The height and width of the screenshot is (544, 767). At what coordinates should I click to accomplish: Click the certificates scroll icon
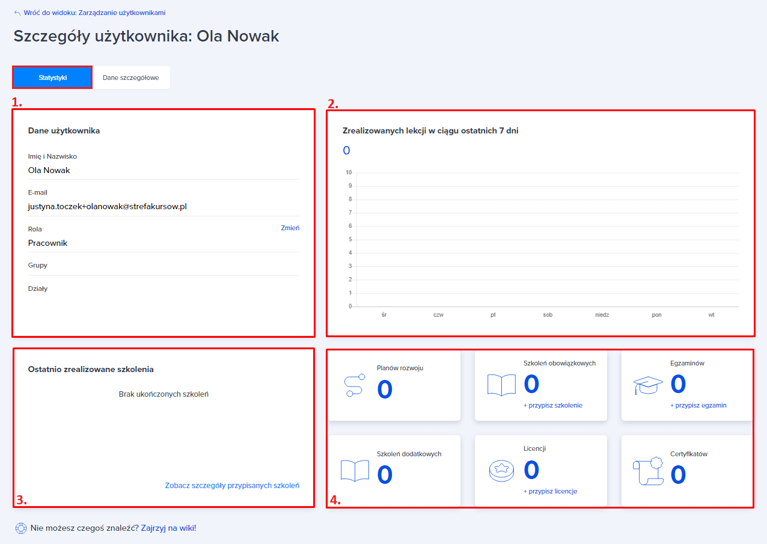click(647, 471)
